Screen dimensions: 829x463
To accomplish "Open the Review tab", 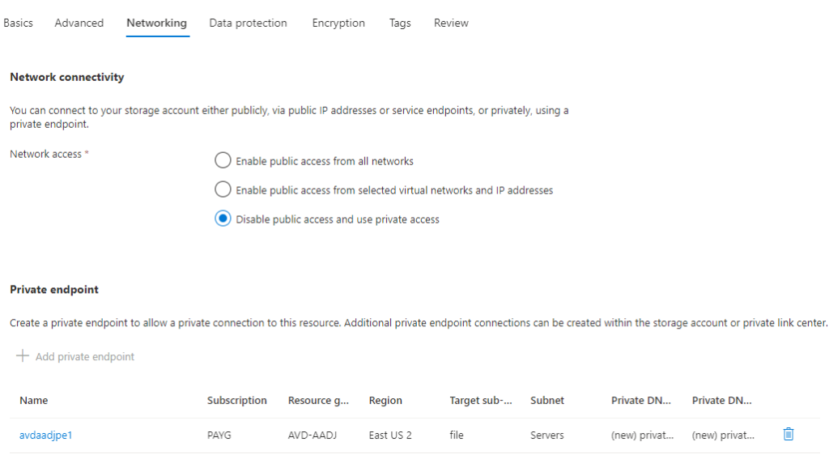I will pyautogui.click(x=451, y=23).
